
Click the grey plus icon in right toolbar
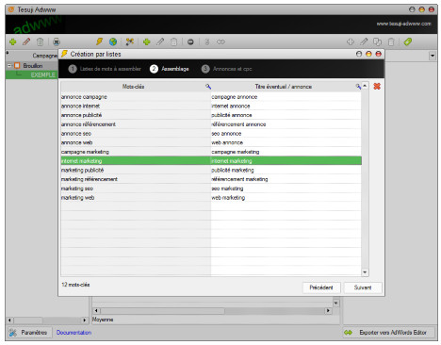pos(351,41)
